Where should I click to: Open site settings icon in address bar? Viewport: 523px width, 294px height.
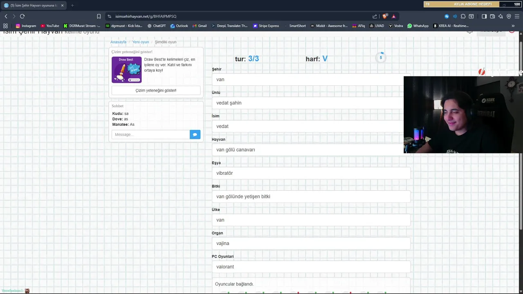click(110, 16)
